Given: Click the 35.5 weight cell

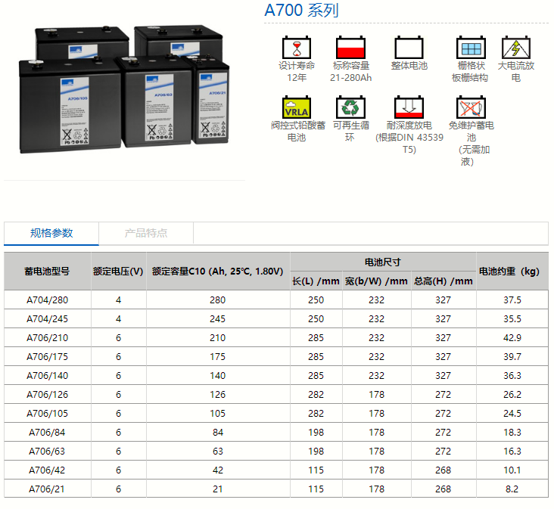Looking at the screenshot, I should (x=512, y=319).
